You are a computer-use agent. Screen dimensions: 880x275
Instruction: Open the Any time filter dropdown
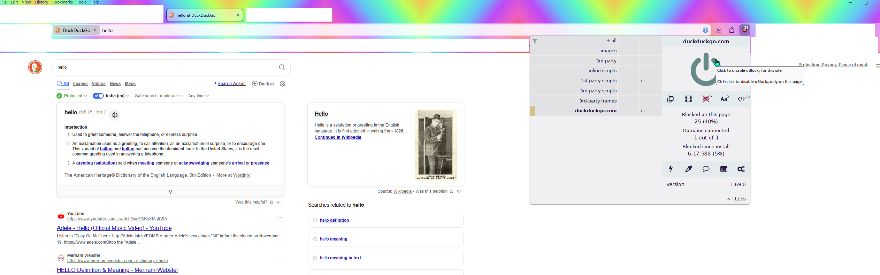199,96
